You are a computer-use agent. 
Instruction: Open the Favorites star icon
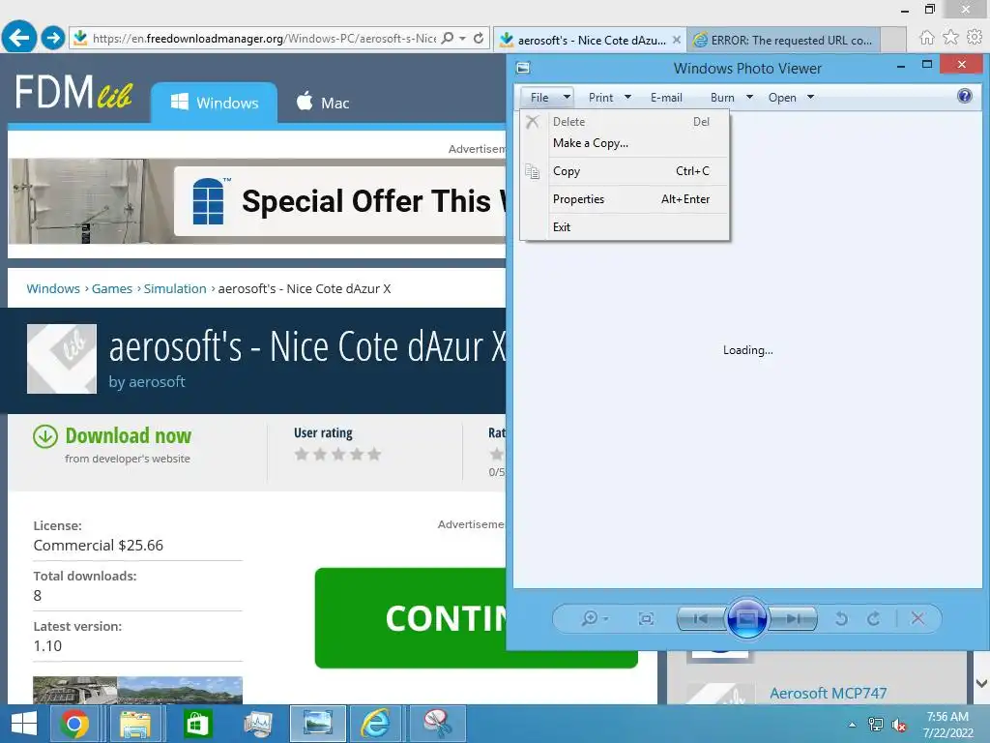coord(950,38)
